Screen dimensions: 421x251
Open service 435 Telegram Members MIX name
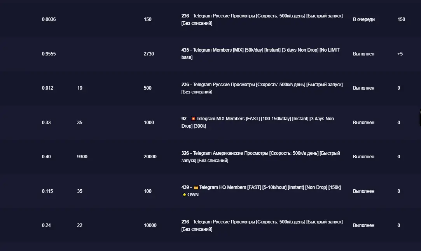(x=260, y=54)
